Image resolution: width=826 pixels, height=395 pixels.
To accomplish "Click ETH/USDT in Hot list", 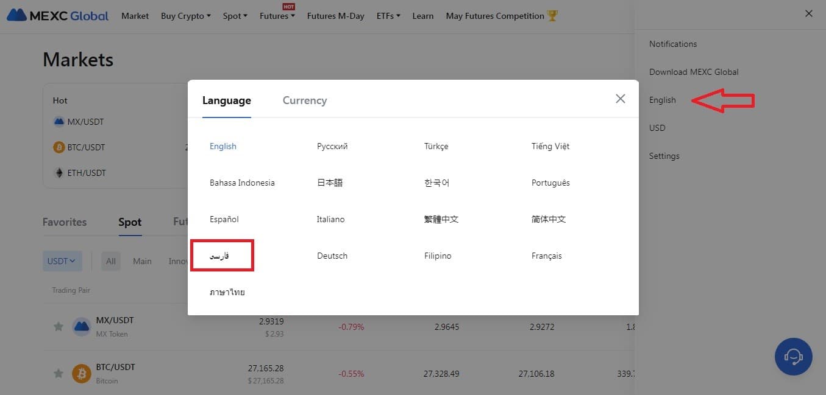I will [87, 173].
